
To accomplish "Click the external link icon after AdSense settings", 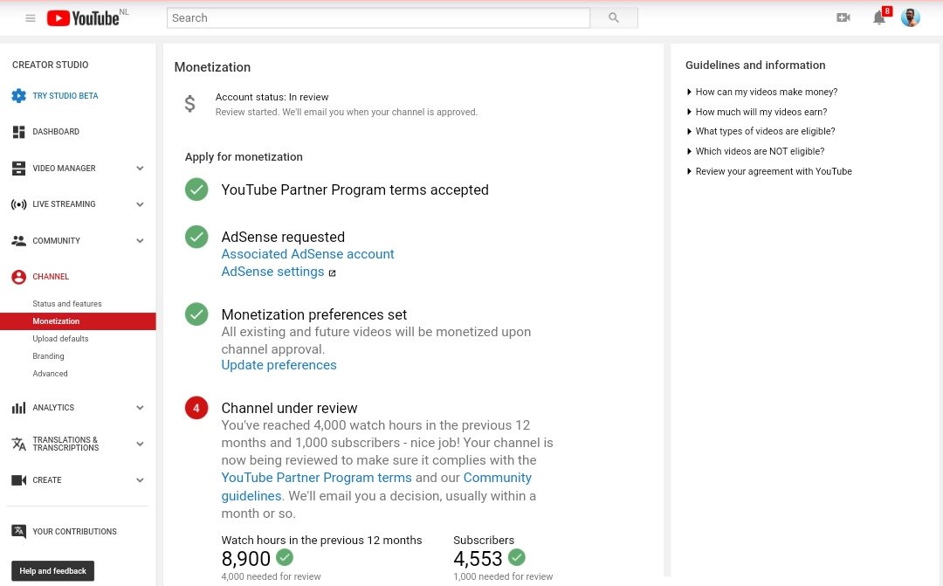I will click(x=332, y=273).
